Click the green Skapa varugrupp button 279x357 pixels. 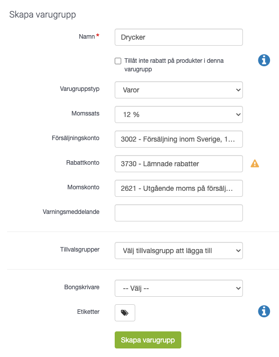click(x=148, y=340)
